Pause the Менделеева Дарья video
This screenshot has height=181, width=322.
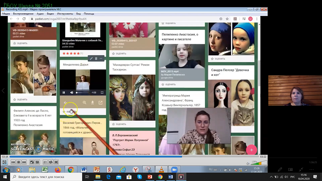pos(64,92)
